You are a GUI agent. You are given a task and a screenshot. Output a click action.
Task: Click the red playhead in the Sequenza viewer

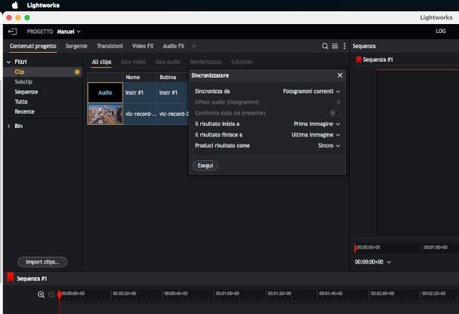click(355, 248)
